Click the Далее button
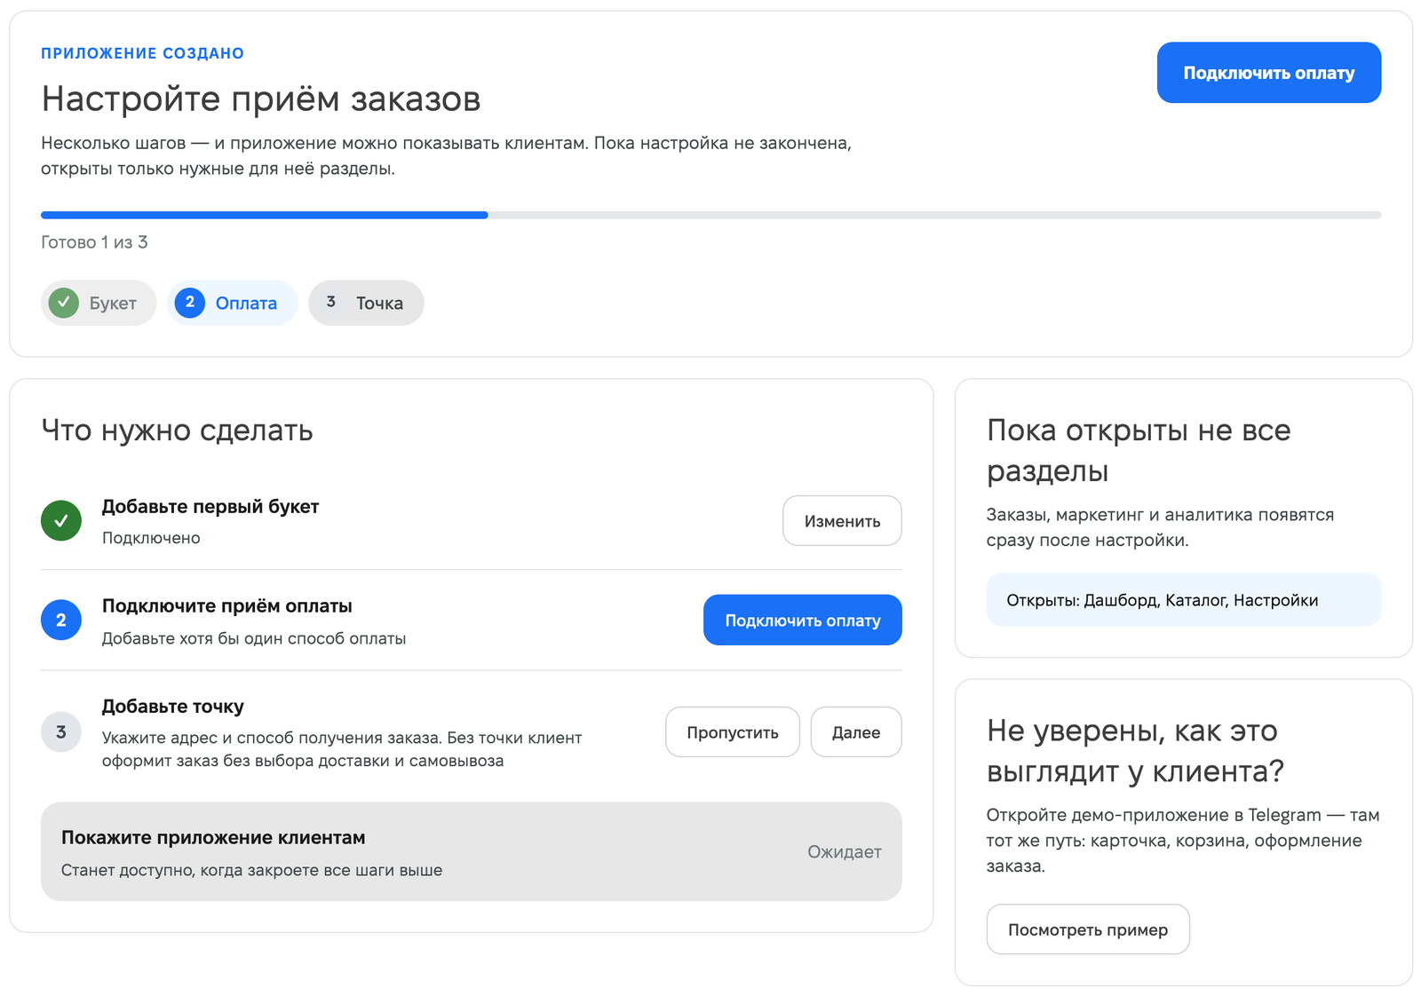The width and height of the screenshot is (1421, 996). click(x=856, y=732)
